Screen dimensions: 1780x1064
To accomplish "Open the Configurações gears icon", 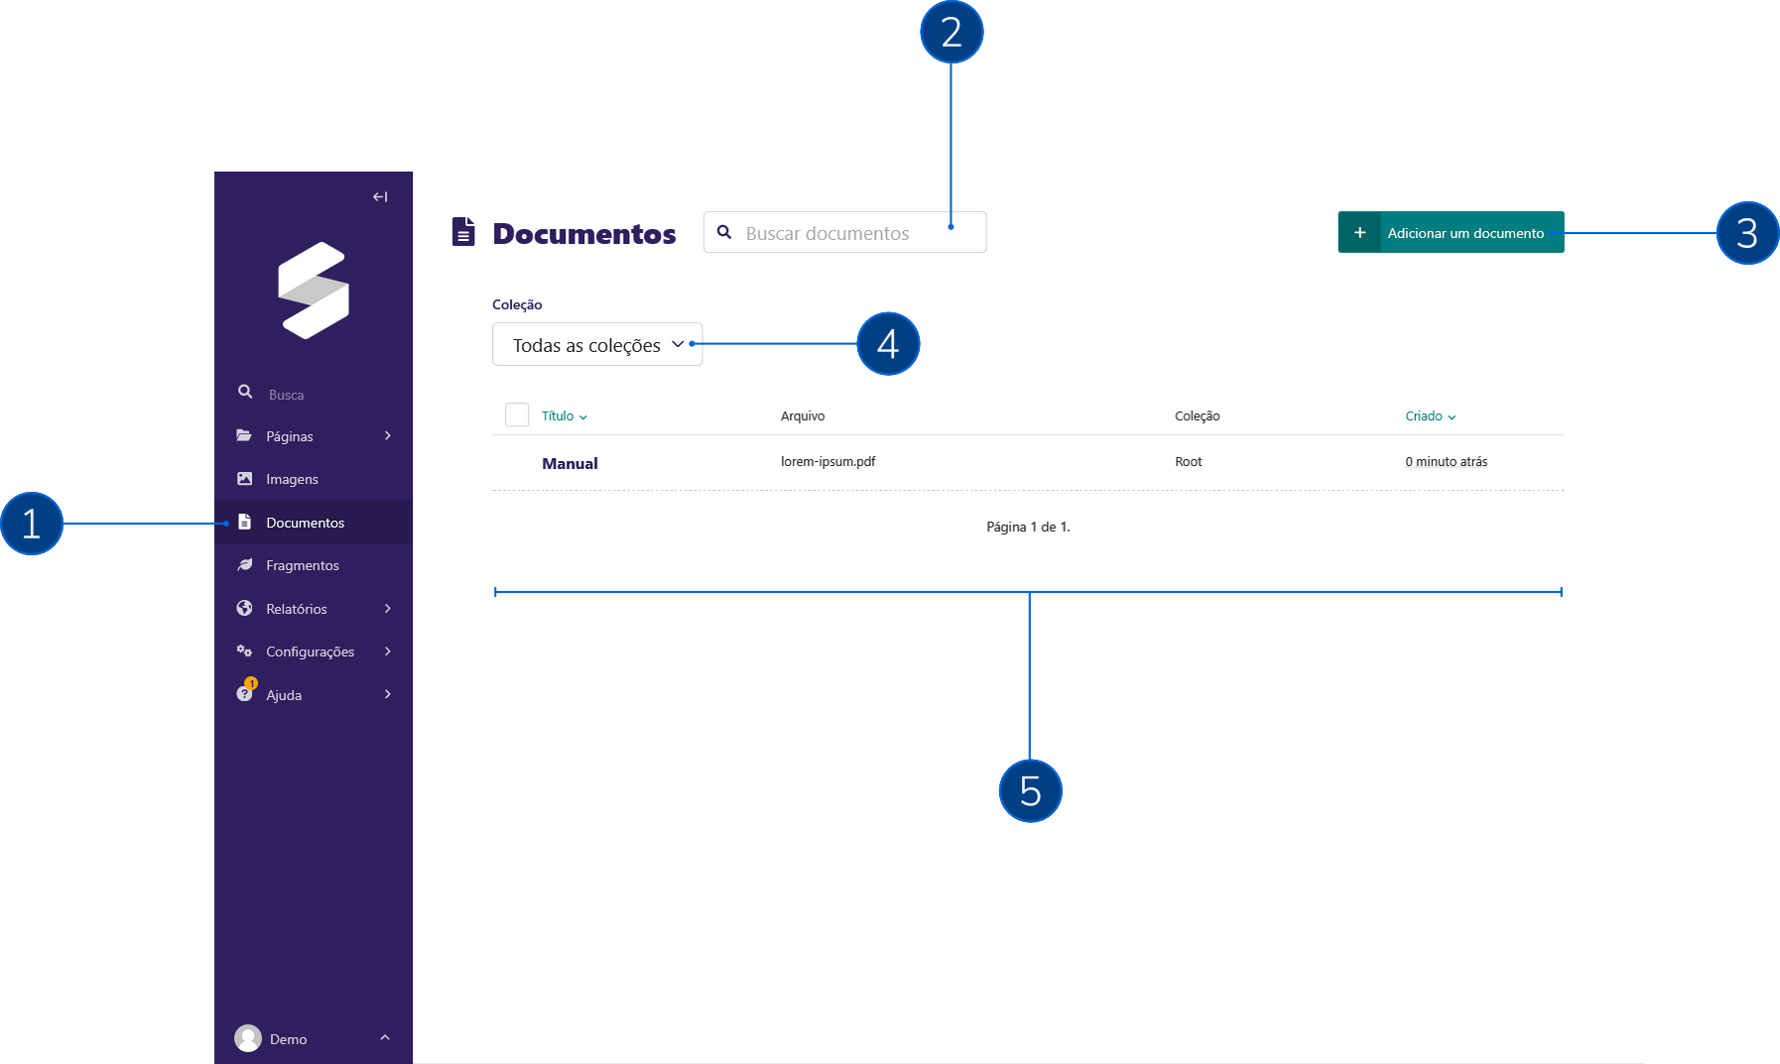I will coord(245,650).
